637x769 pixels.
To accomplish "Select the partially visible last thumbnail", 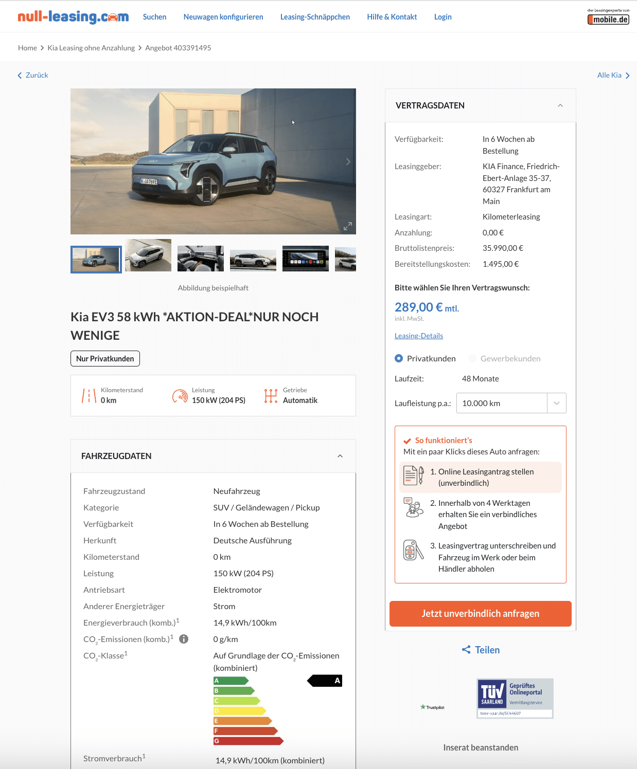I will (x=345, y=259).
